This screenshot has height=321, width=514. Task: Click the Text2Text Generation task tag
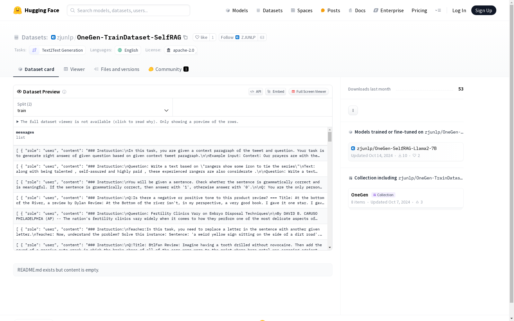[x=58, y=50]
